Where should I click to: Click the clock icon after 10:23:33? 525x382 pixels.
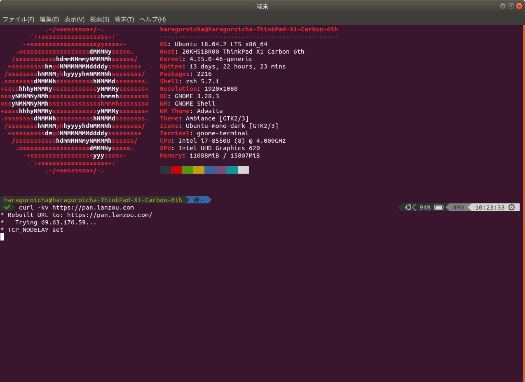[511, 208]
